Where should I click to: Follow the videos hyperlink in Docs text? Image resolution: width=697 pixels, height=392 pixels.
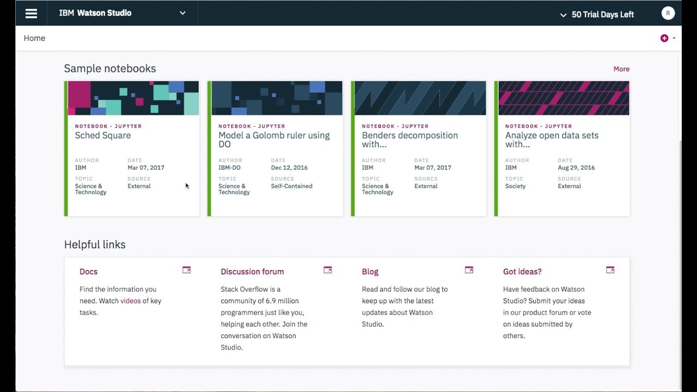[x=131, y=301]
